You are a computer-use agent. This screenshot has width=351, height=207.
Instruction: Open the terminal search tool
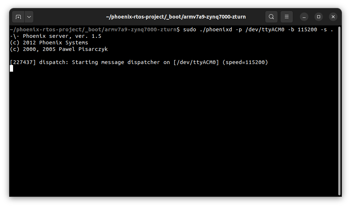(x=271, y=17)
